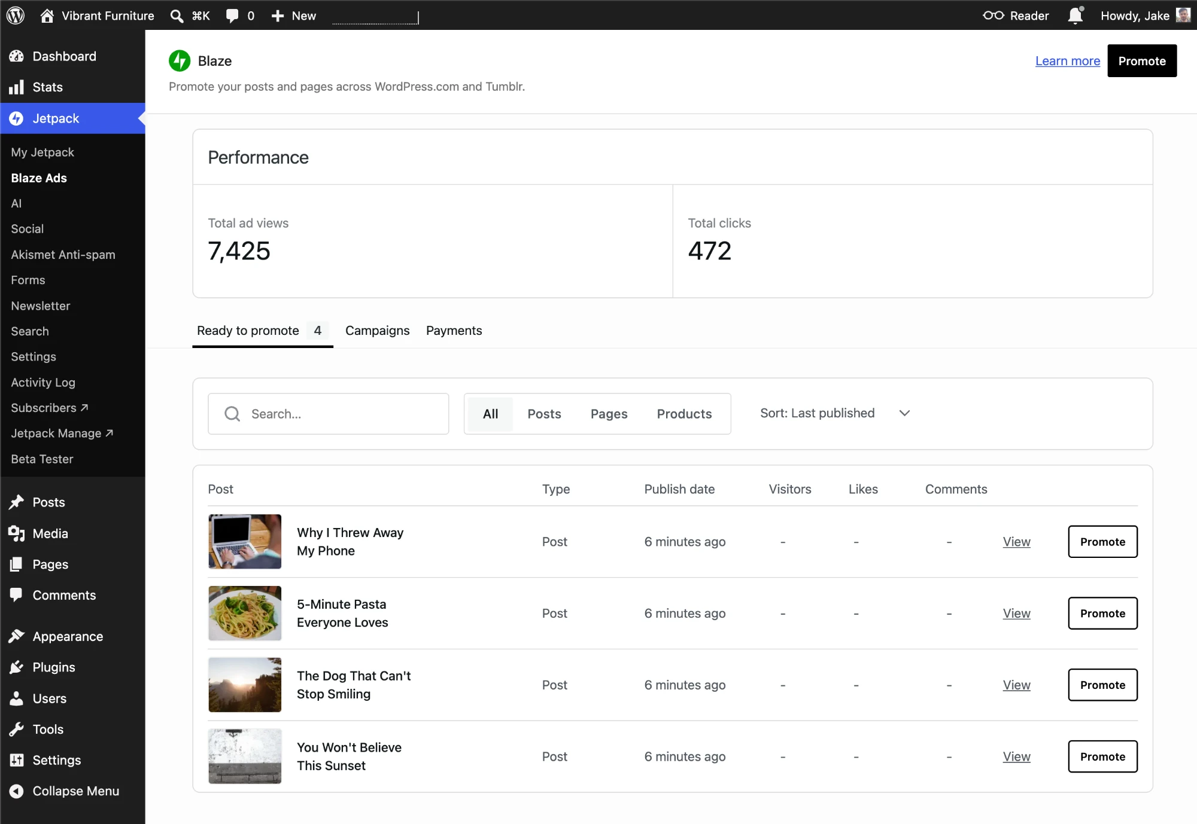The height and width of the screenshot is (824, 1197).
Task: Open the Akismet Anti-spam submenu item
Action: click(63, 255)
